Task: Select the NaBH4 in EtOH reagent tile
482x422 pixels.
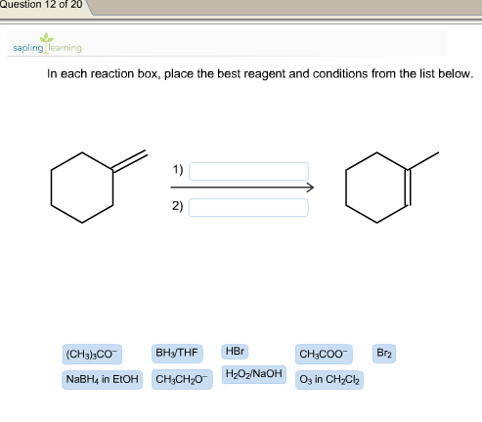Action: [102, 379]
